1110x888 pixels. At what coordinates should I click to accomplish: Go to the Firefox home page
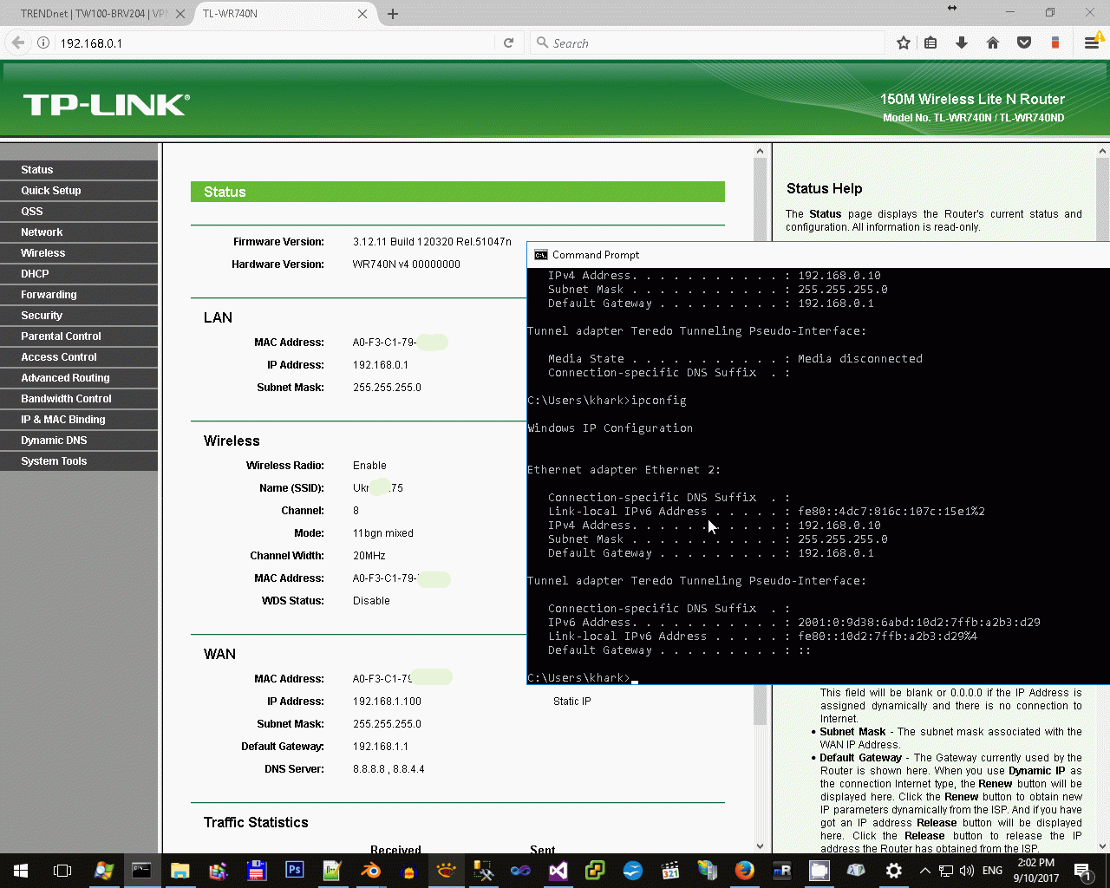click(993, 42)
